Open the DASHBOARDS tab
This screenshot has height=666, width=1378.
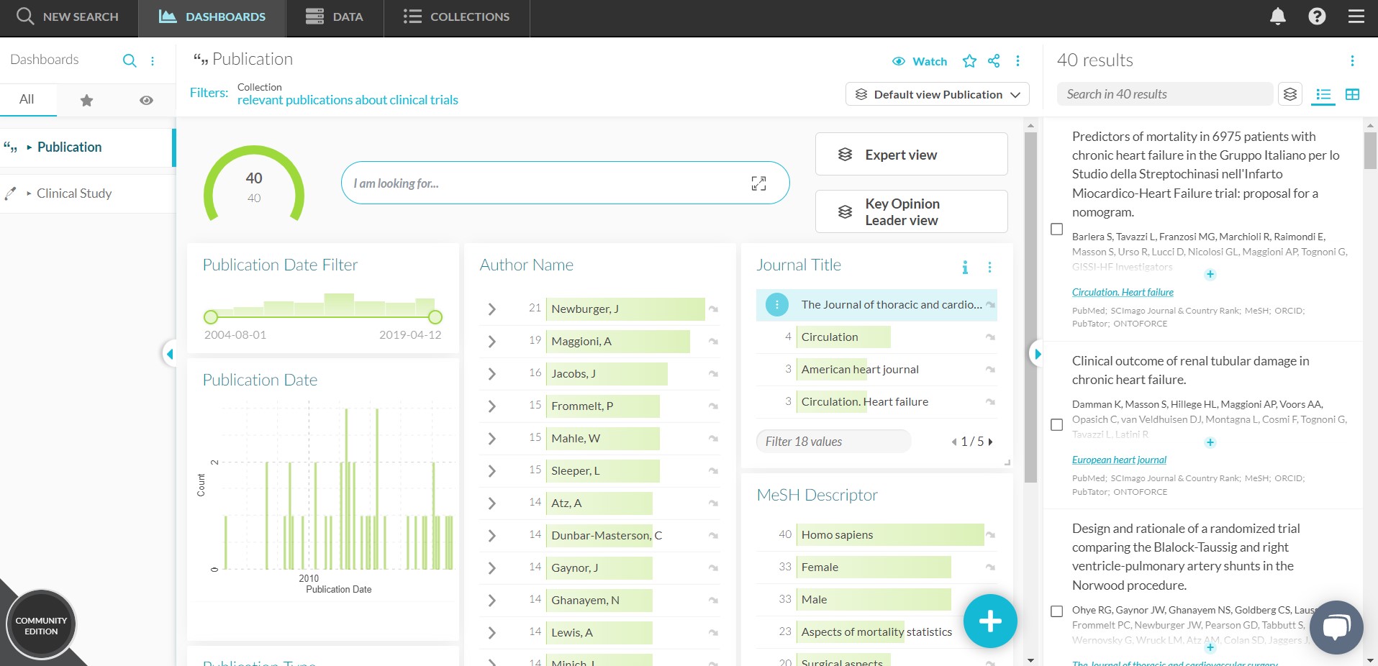point(212,17)
